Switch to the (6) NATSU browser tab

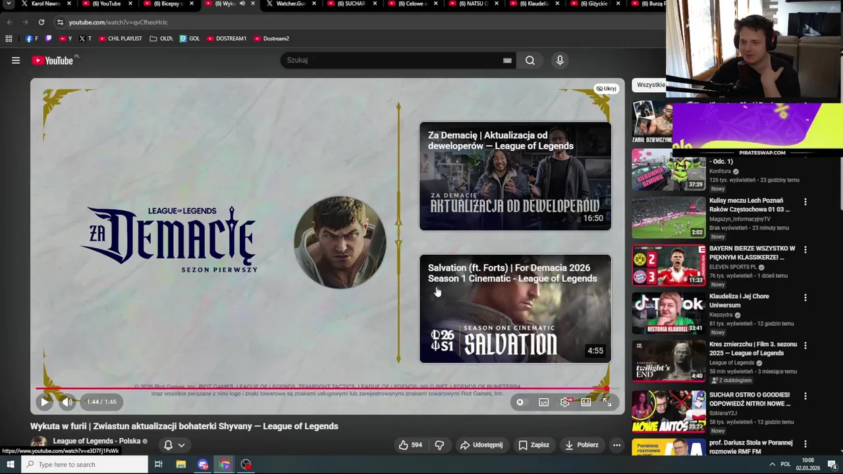474,4
